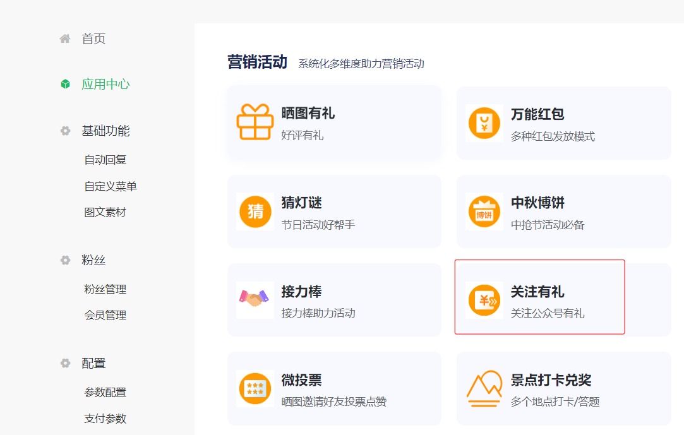The width and height of the screenshot is (684, 435).
Task: Click the 微投票 stars icon
Action: 255,388
